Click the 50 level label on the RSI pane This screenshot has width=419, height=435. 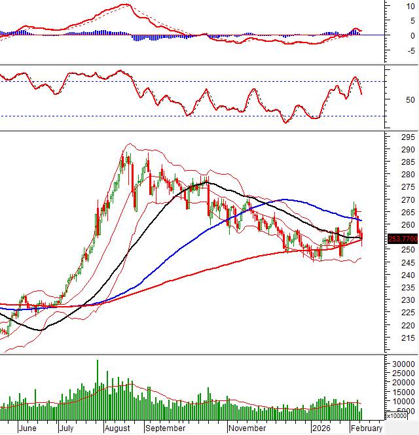coord(410,99)
